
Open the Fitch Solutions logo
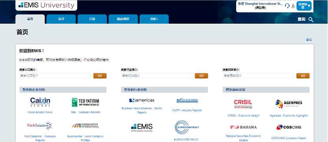click(x=40, y=126)
